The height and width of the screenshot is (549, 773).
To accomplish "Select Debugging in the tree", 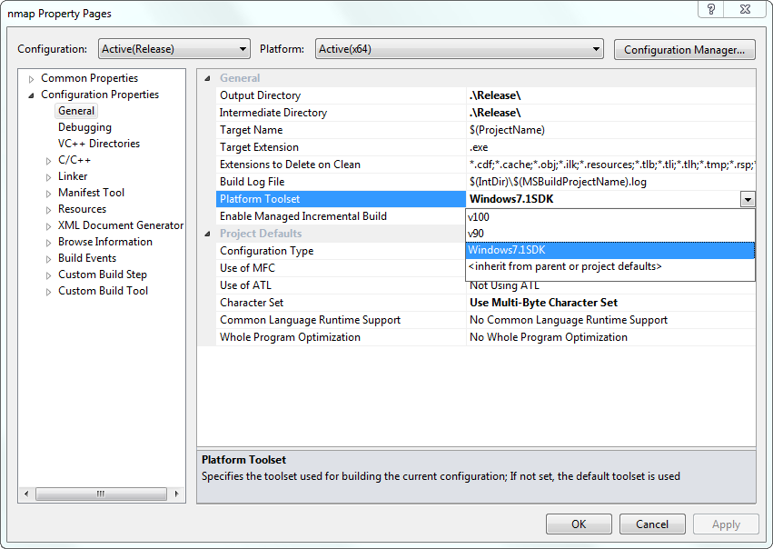I will coord(84,127).
